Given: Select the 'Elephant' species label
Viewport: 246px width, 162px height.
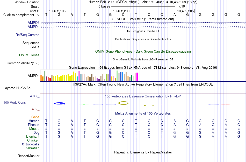Looking at the screenshot, I should pyautogui.click(x=33, y=136).
